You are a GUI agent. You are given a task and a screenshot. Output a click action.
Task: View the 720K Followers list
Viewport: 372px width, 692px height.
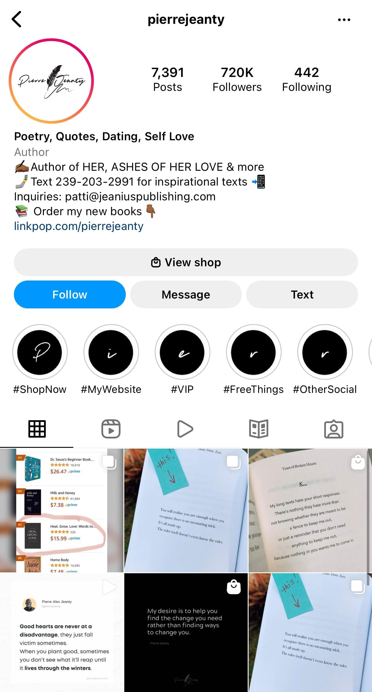(237, 79)
